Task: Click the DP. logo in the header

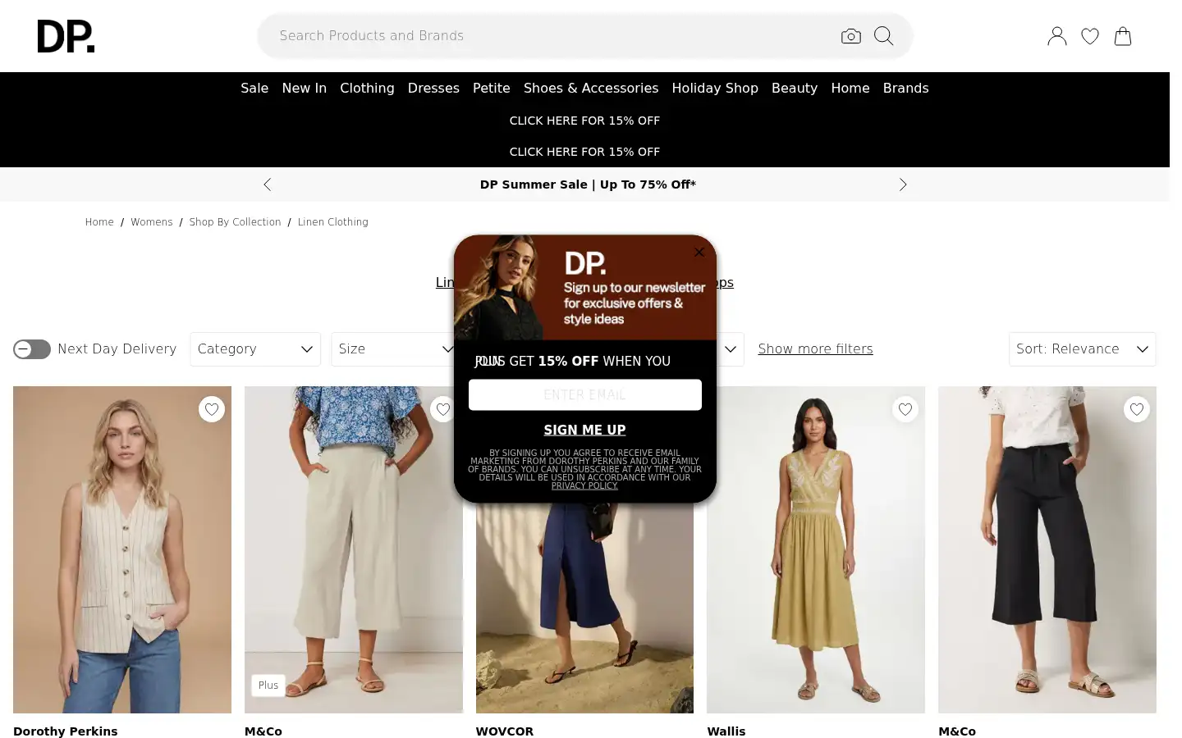Action: click(x=66, y=36)
